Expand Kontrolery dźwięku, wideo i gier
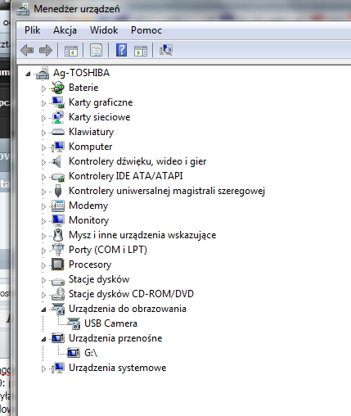 (43, 162)
